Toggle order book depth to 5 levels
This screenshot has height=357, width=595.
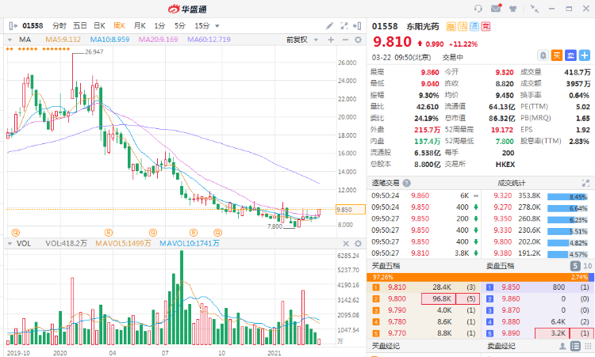coord(573,266)
